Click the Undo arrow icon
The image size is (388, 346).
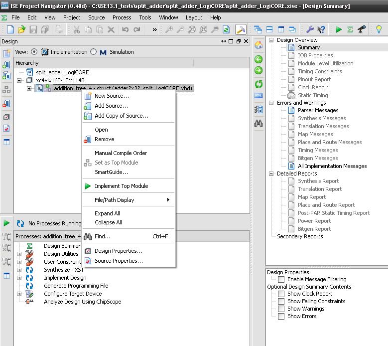(x=125, y=30)
